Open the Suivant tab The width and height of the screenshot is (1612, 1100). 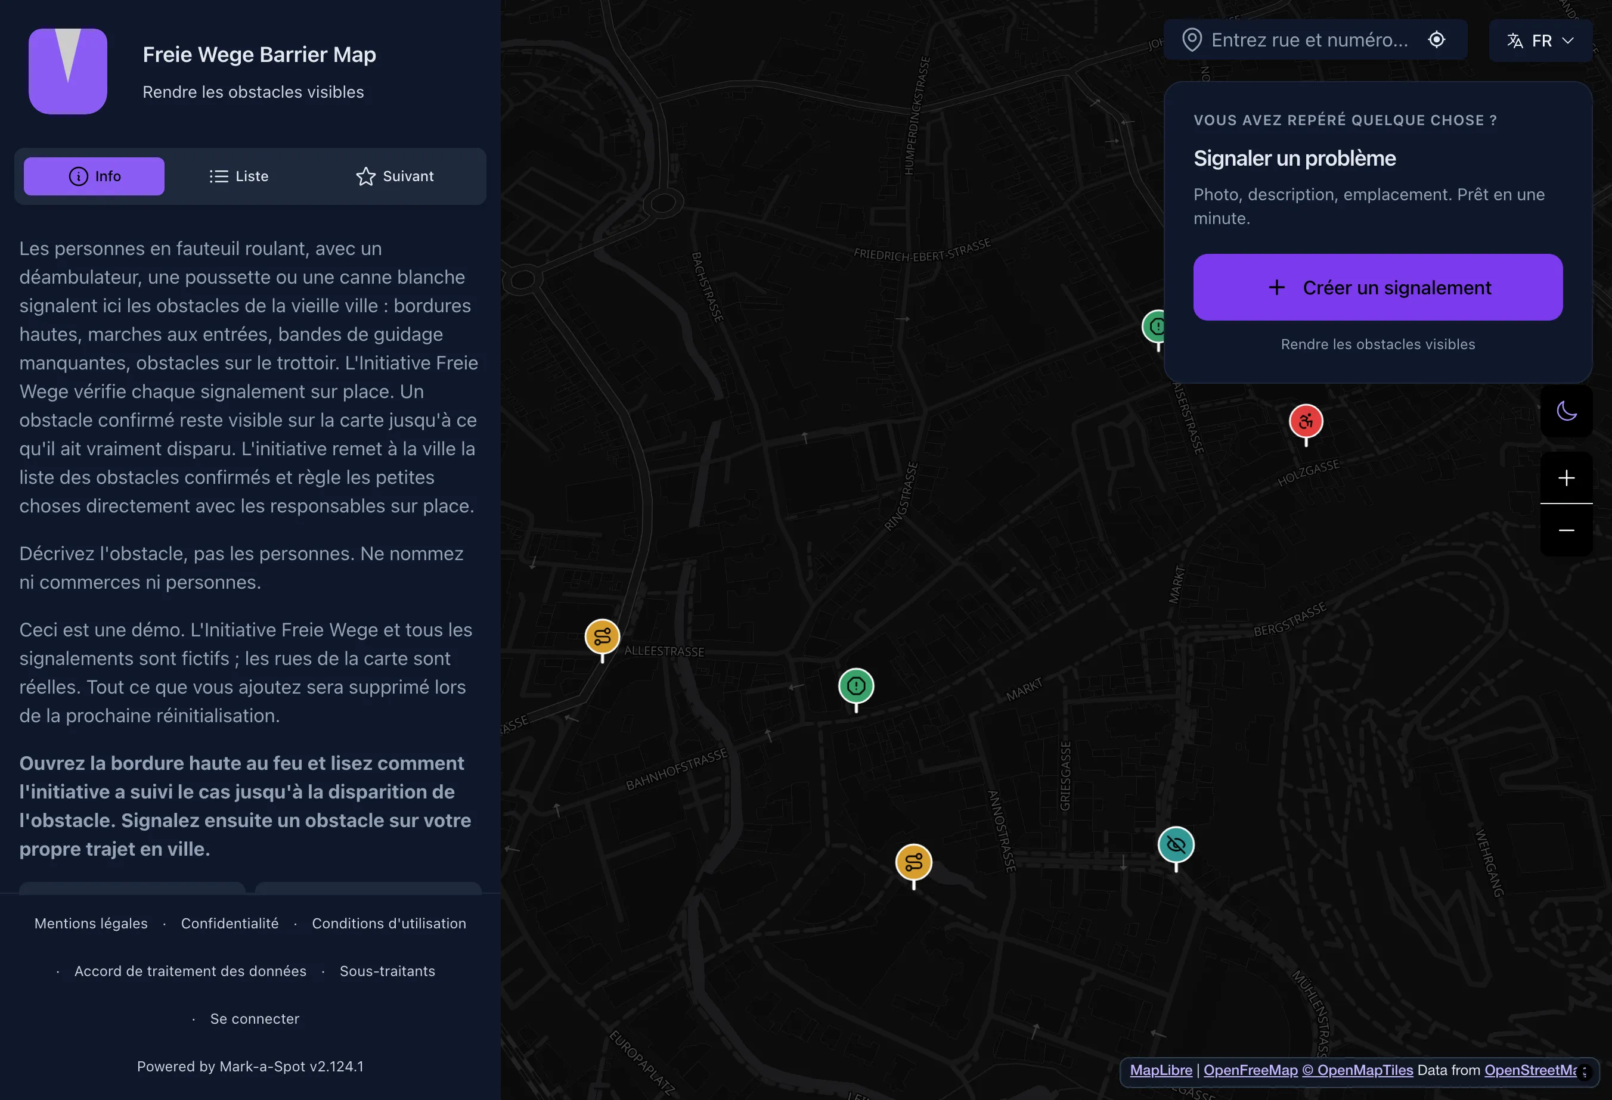pyautogui.click(x=395, y=176)
